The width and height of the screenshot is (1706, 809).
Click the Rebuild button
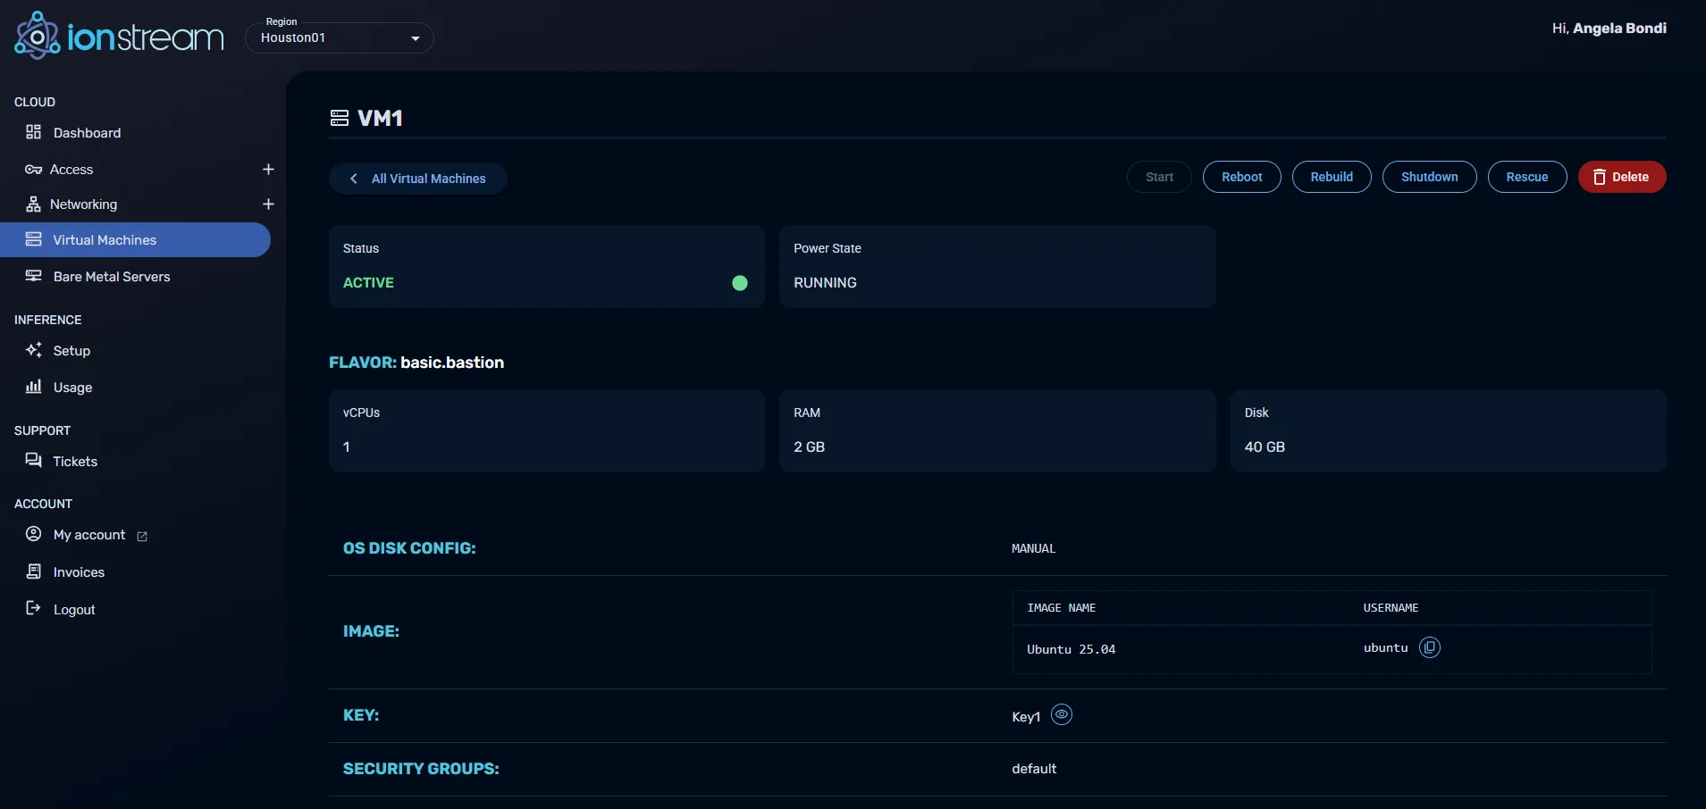pyautogui.click(x=1332, y=177)
